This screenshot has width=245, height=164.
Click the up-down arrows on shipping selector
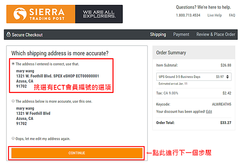pos(227,77)
